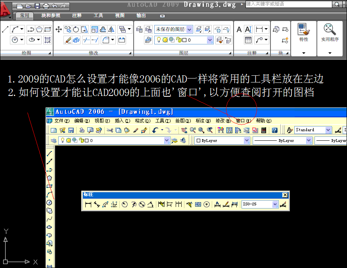Select the Move tool in the 修改 panel
This screenshot has width=347, height=268.
click(x=58, y=29)
